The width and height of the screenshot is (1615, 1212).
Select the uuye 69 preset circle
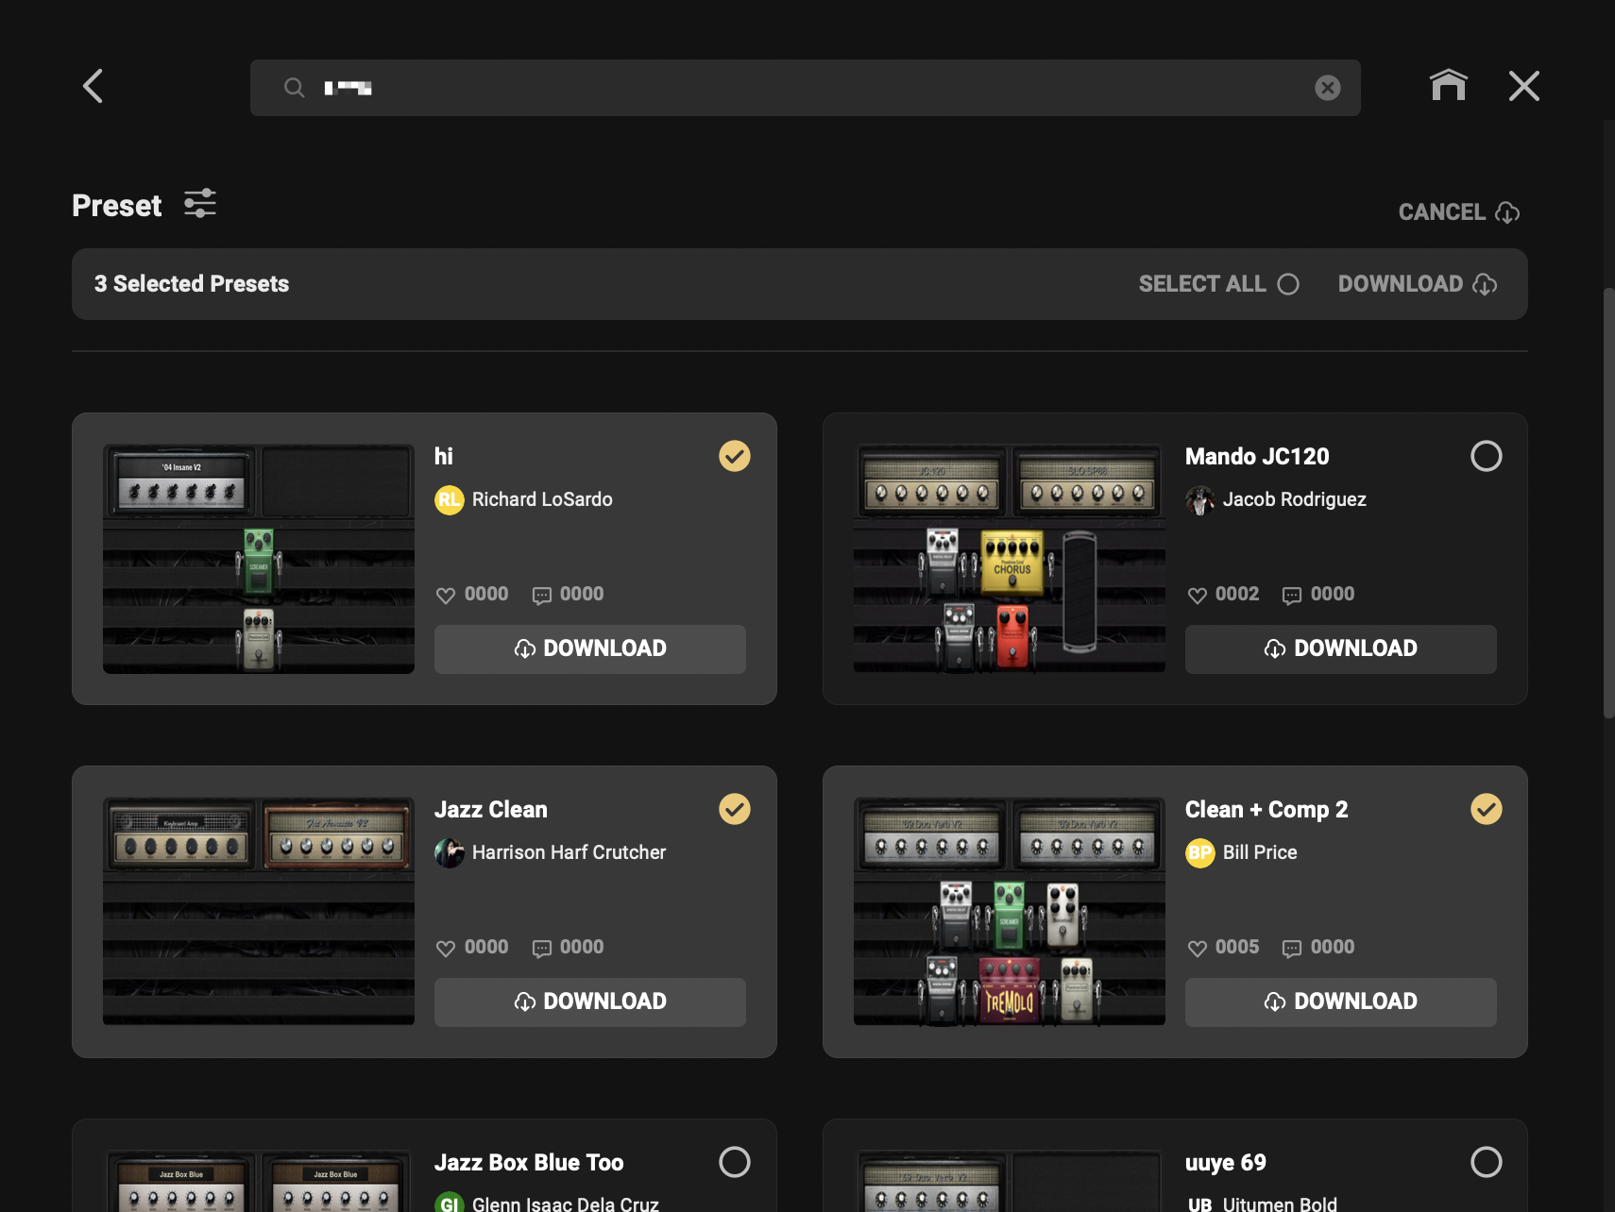(1487, 1162)
